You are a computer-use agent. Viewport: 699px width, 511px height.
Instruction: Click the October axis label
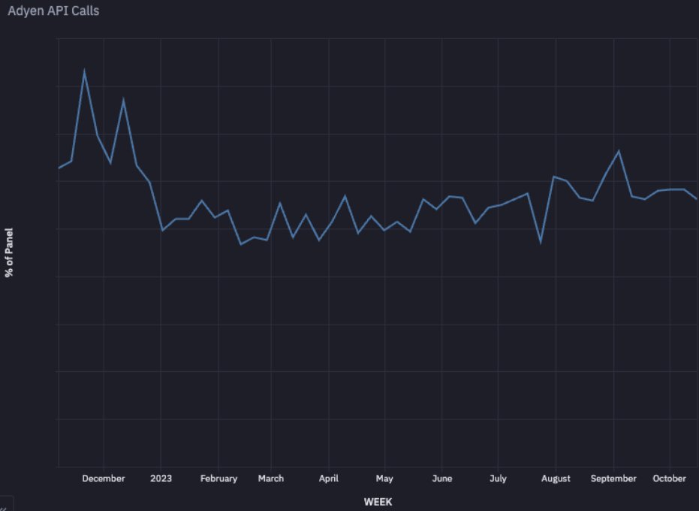(669, 478)
